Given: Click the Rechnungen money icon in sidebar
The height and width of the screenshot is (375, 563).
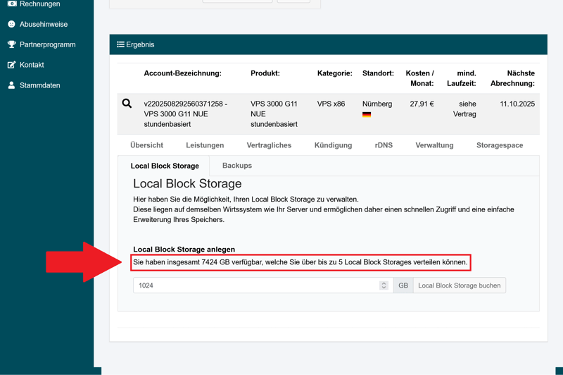Looking at the screenshot, I should [x=11, y=4].
